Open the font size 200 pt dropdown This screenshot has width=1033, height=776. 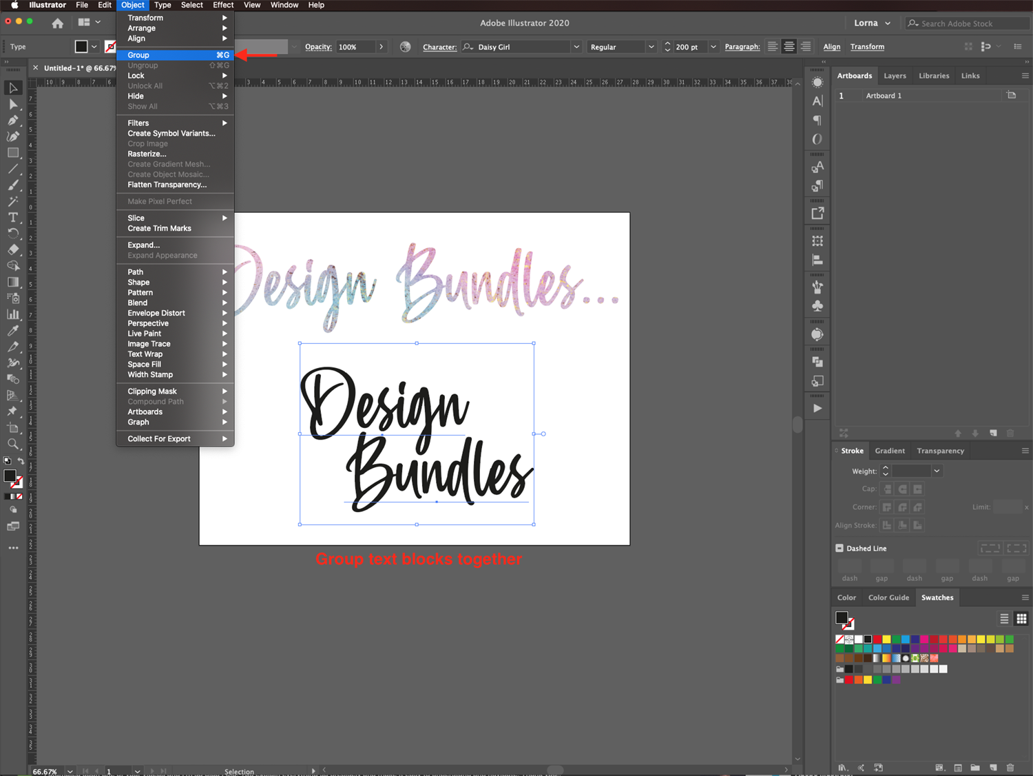point(713,47)
